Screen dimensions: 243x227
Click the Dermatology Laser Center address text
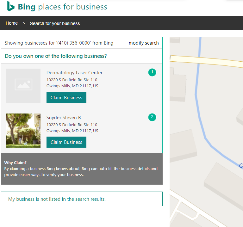click(x=72, y=83)
